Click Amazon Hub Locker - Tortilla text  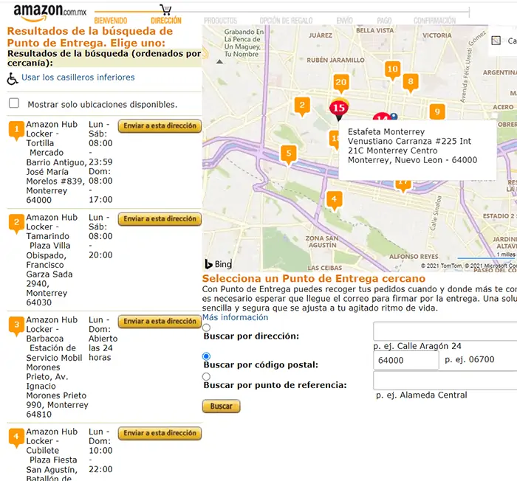[x=52, y=134]
